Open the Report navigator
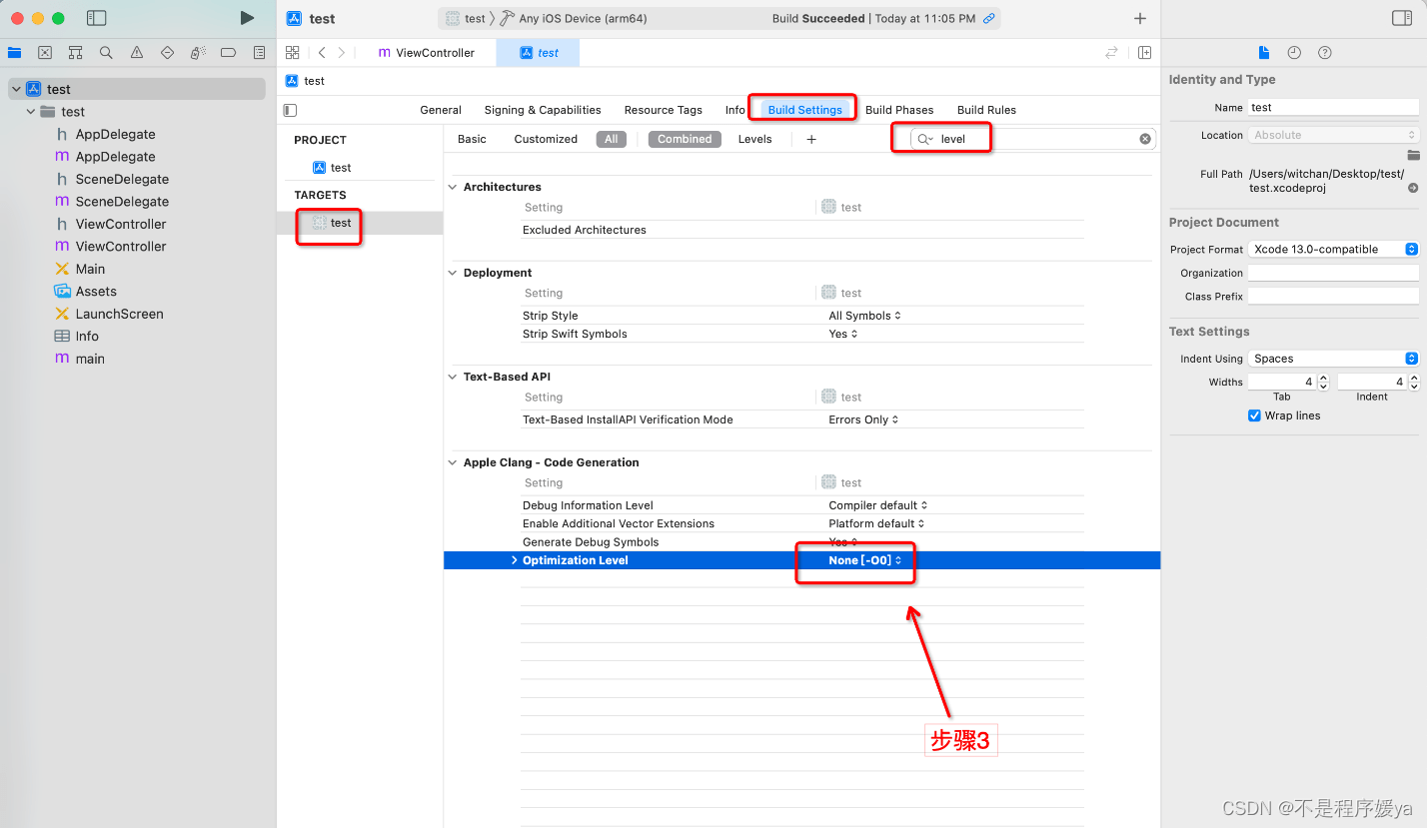This screenshot has width=1427, height=828. [260, 53]
